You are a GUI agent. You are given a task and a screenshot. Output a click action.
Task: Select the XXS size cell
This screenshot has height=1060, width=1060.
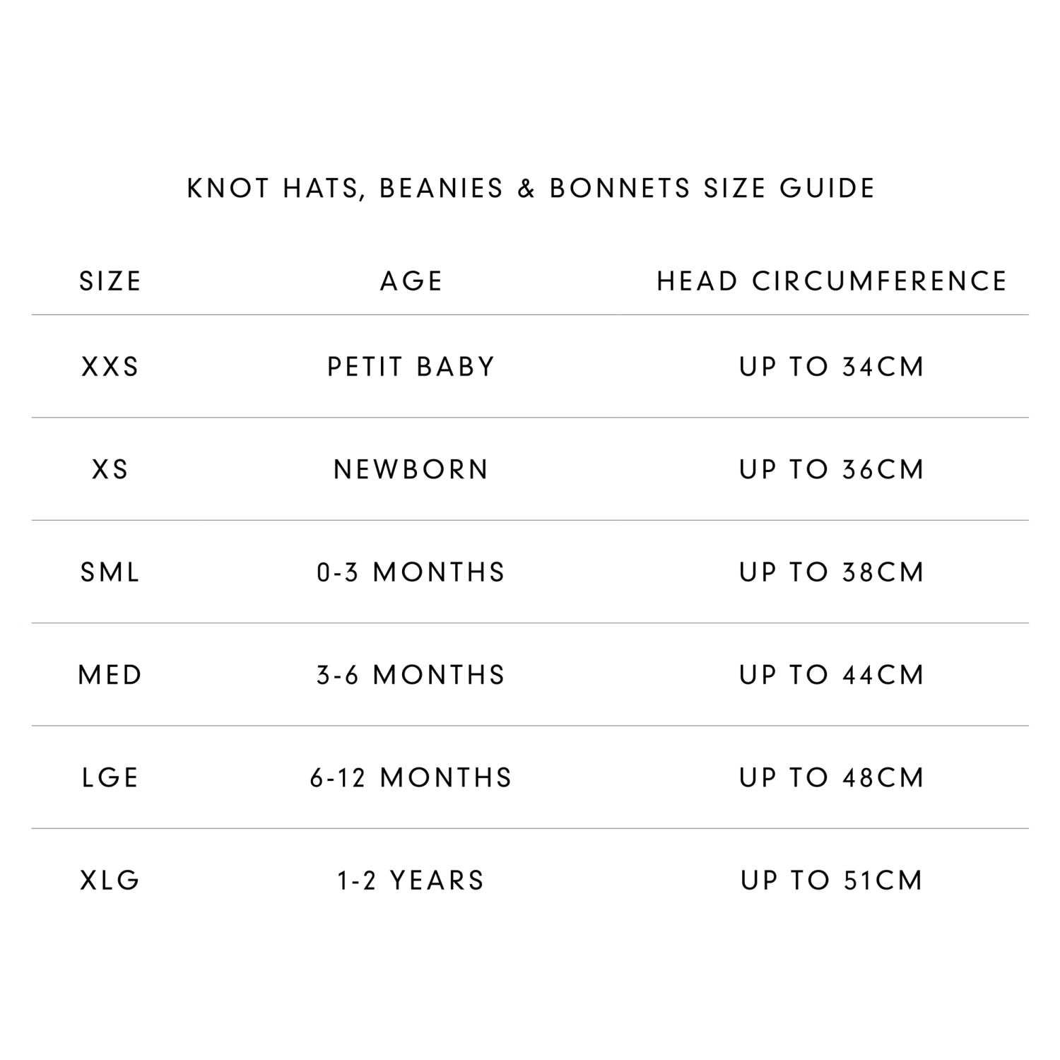tap(110, 367)
